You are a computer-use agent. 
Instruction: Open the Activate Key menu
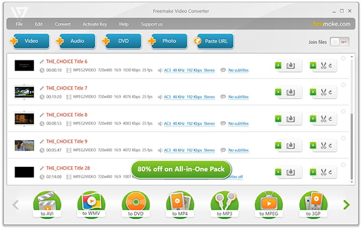pyautogui.click(x=95, y=24)
